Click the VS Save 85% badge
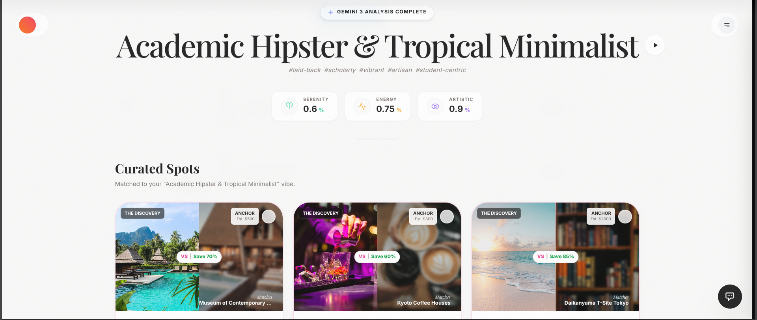This screenshot has width=757, height=320. (556, 257)
